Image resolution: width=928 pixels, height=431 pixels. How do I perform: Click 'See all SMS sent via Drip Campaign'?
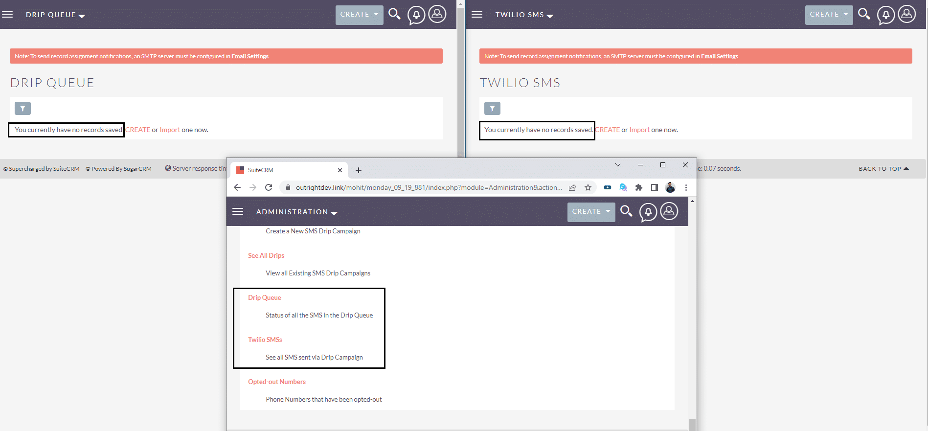pos(315,357)
